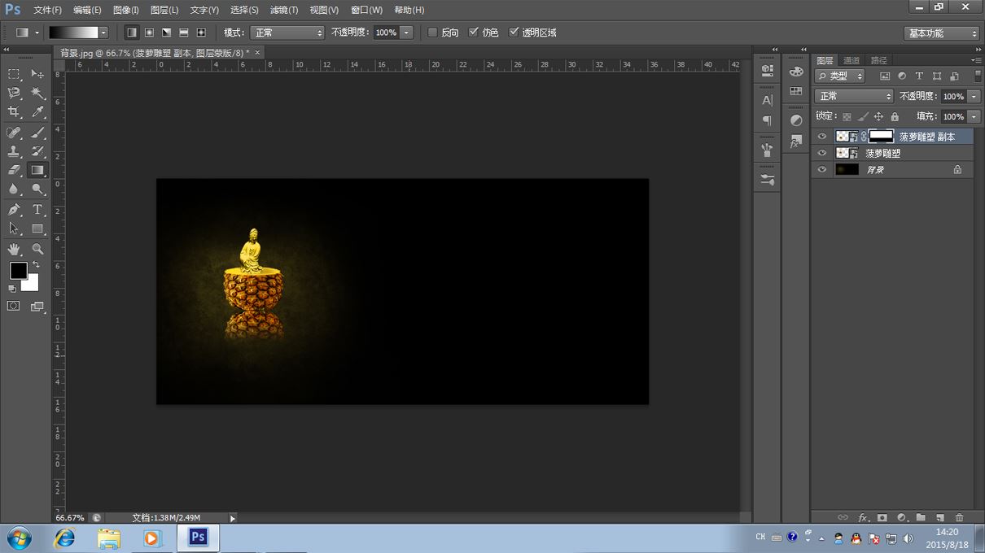
Task: Click the black foreground color swatch
Action: coord(18,270)
